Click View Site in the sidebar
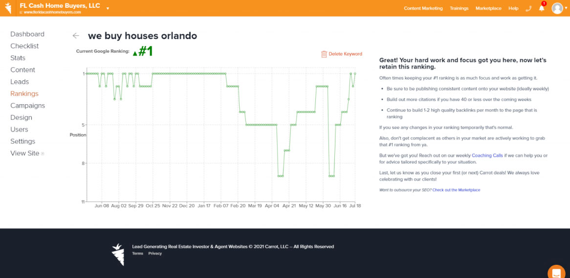Screen dimensions: 570x278 tap(25, 153)
